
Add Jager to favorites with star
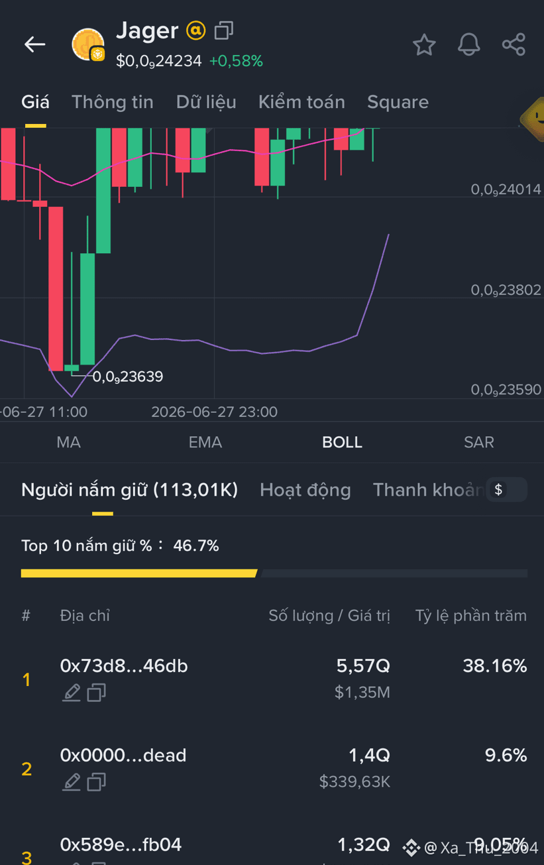(424, 44)
